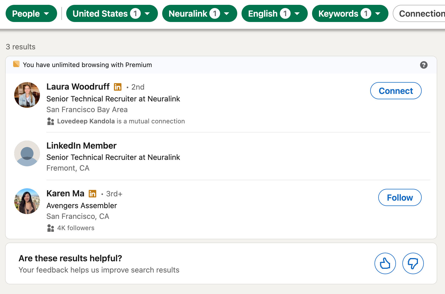Viewport: 445px width, 294px height.
Task: Connect with Laura Woodruff
Action: 396,91
